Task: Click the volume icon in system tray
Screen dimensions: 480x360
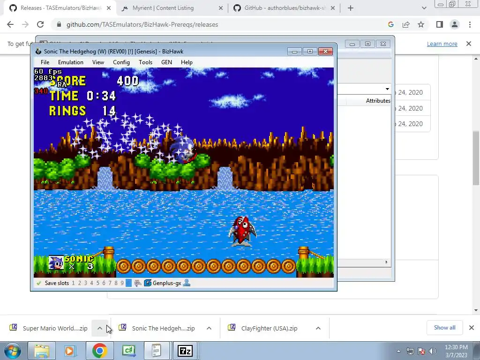Action: click(x=433, y=351)
